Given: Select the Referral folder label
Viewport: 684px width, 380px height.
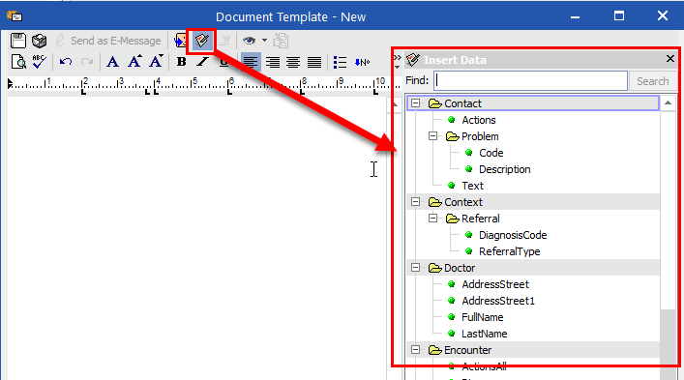Looking at the screenshot, I should pos(480,219).
